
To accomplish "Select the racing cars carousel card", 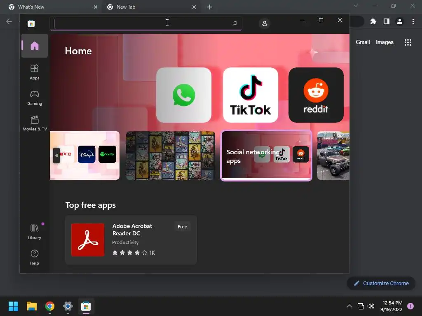I will (333, 155).
